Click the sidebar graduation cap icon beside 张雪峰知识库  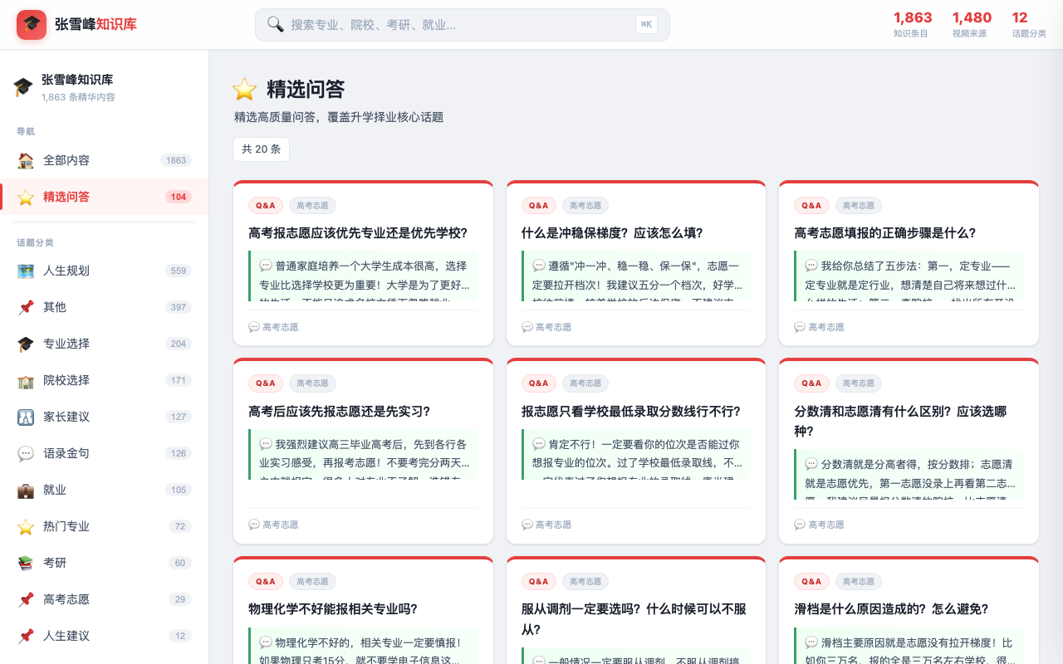(23, 87)
